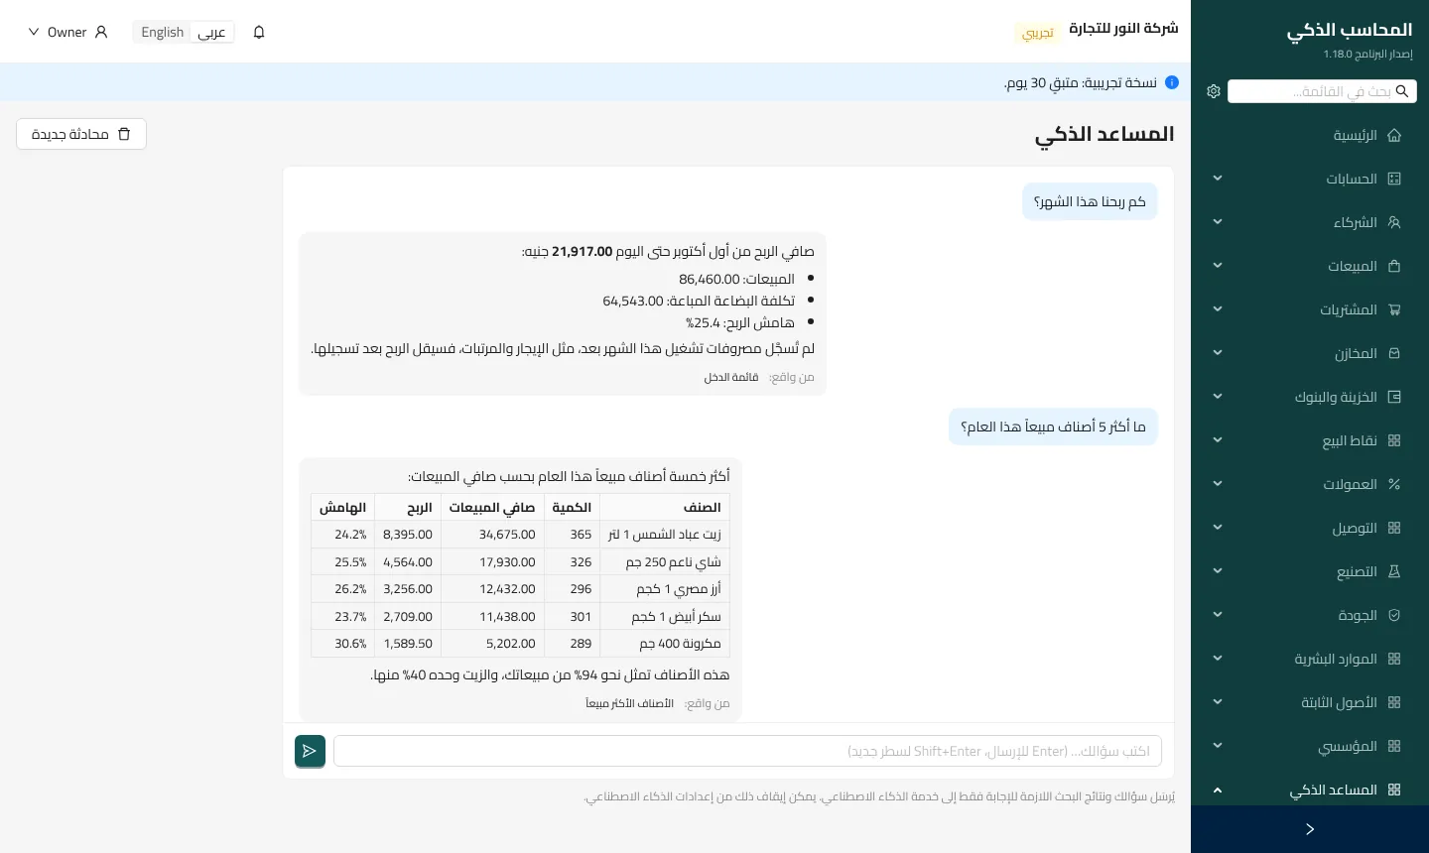
Task: Click the تجريبي trial badge
Action: tap(1038, 33)
